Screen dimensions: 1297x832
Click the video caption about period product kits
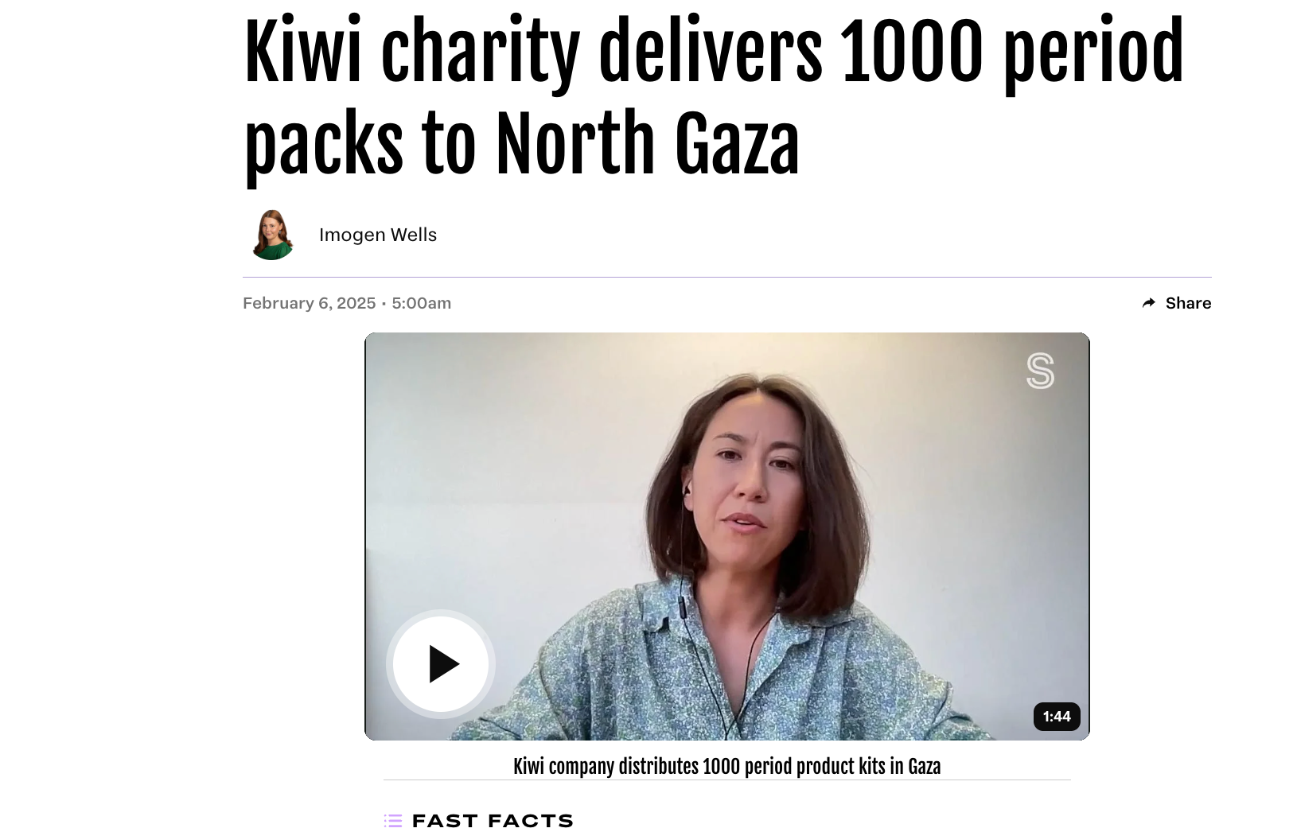pos(726,767)
